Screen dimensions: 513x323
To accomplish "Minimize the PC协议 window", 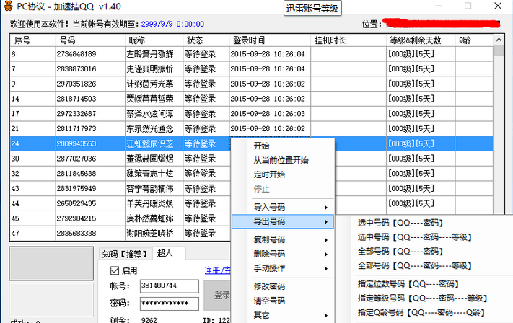I will click(x=439, y=6).
